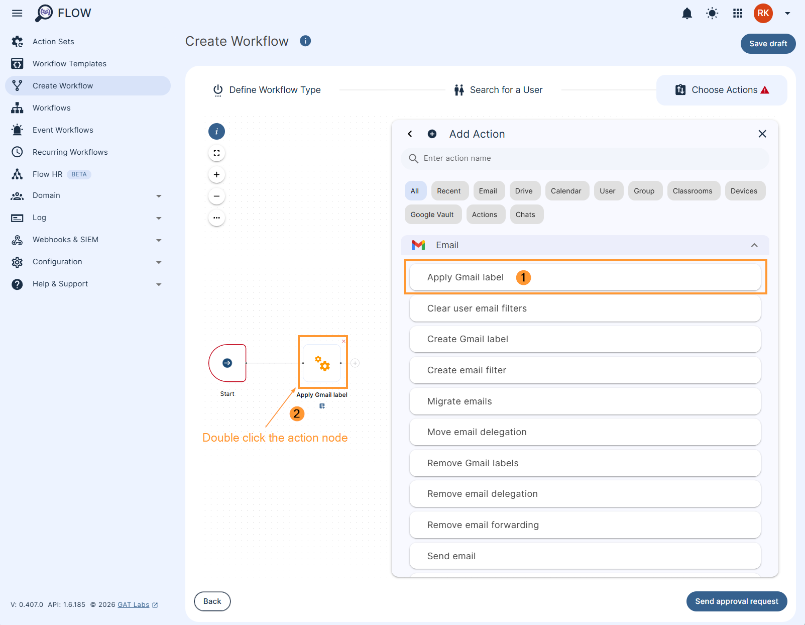Open the GAT Labs link in the footer
The width and height of the screenshot is (805, 625).
(133, 604)
